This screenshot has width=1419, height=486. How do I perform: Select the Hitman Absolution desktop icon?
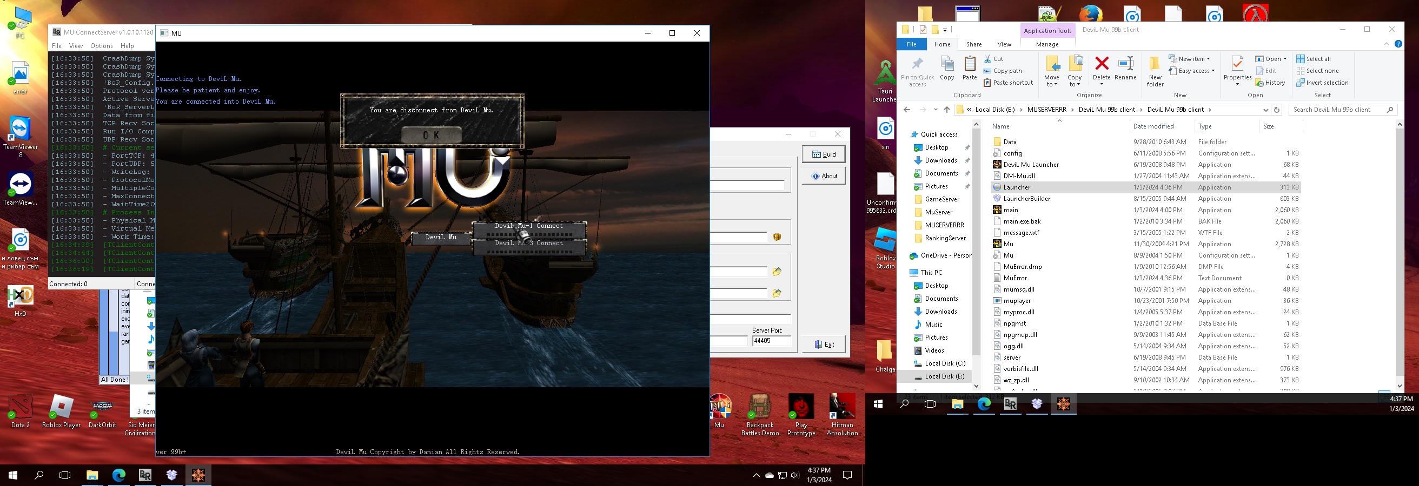[842, 415]
